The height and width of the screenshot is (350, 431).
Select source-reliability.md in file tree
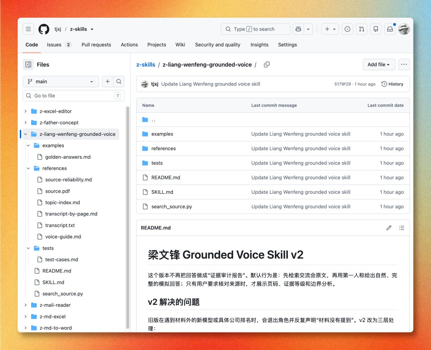69,180
